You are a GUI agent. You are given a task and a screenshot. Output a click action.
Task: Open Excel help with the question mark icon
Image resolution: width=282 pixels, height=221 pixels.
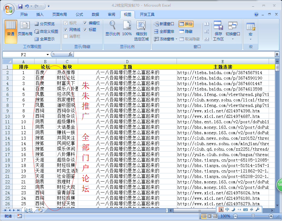[256, 15]
